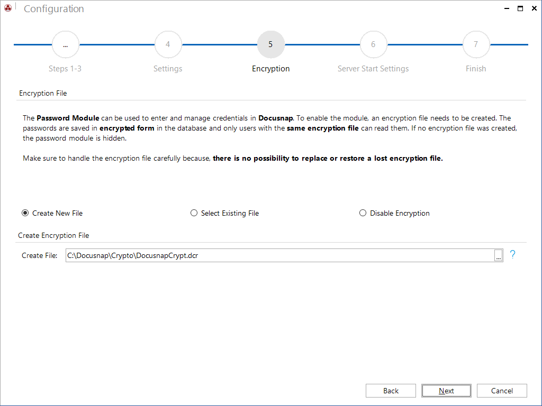542x406 pixels.
Task: Click the 'Create File:' label
Action: click(39, 255)
